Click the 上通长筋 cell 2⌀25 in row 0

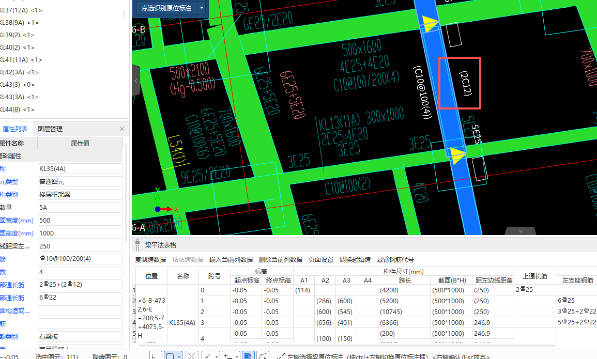[534, 290]
